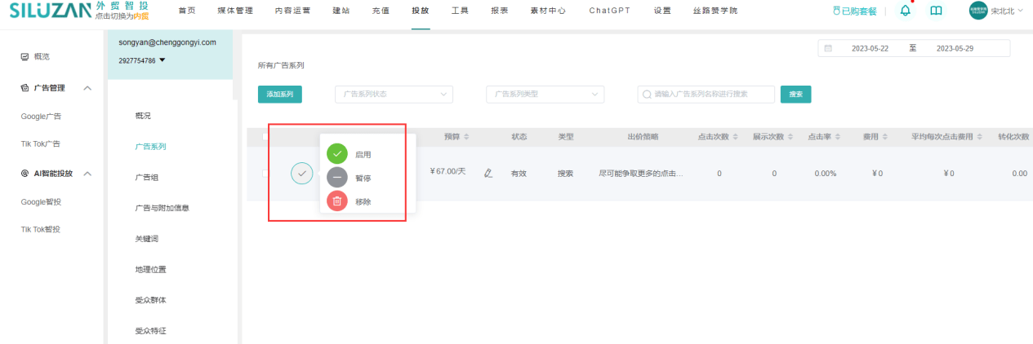The width and height of the screenshot is (1033, 344).
Task: Tick the select-all checkbox in the table header
Action: click(265, 137)
